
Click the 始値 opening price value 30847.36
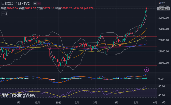tap(13, 8)
